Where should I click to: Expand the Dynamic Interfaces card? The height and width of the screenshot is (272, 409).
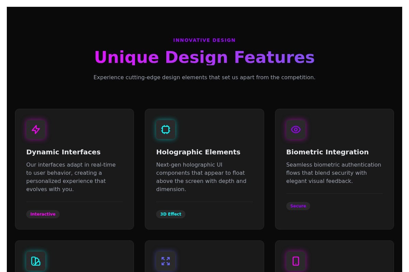74,169
